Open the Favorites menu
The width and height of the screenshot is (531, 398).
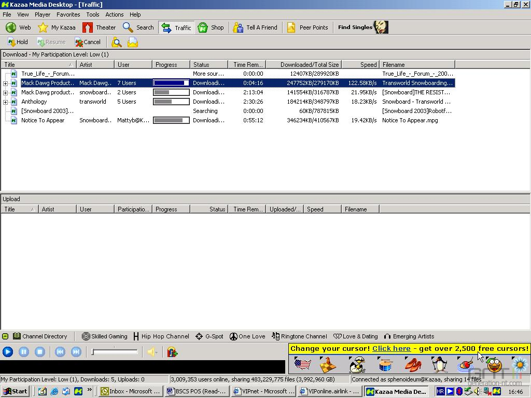coord(68,15)
